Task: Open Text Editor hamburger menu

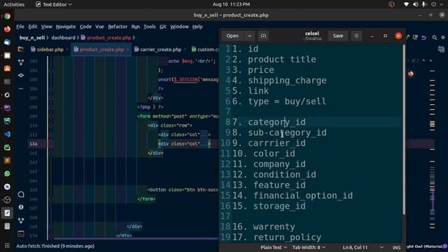Action: pyautogui.click(x=356, y=36)
